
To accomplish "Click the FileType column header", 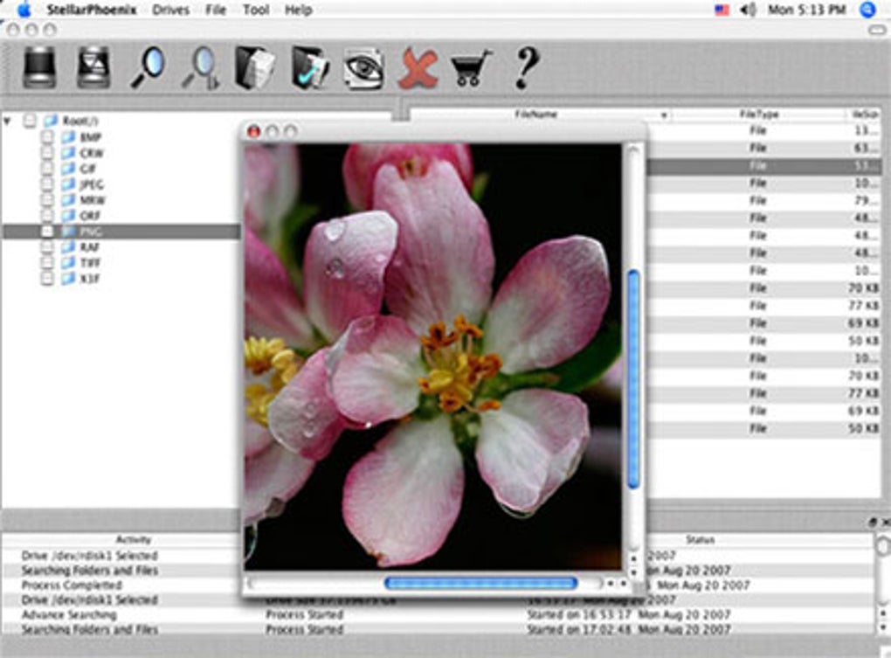I will click(x=758, y=114).
